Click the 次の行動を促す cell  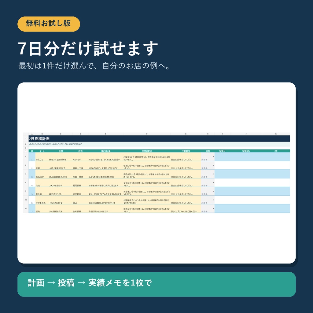pyautogui.click(x=61, y=208)
